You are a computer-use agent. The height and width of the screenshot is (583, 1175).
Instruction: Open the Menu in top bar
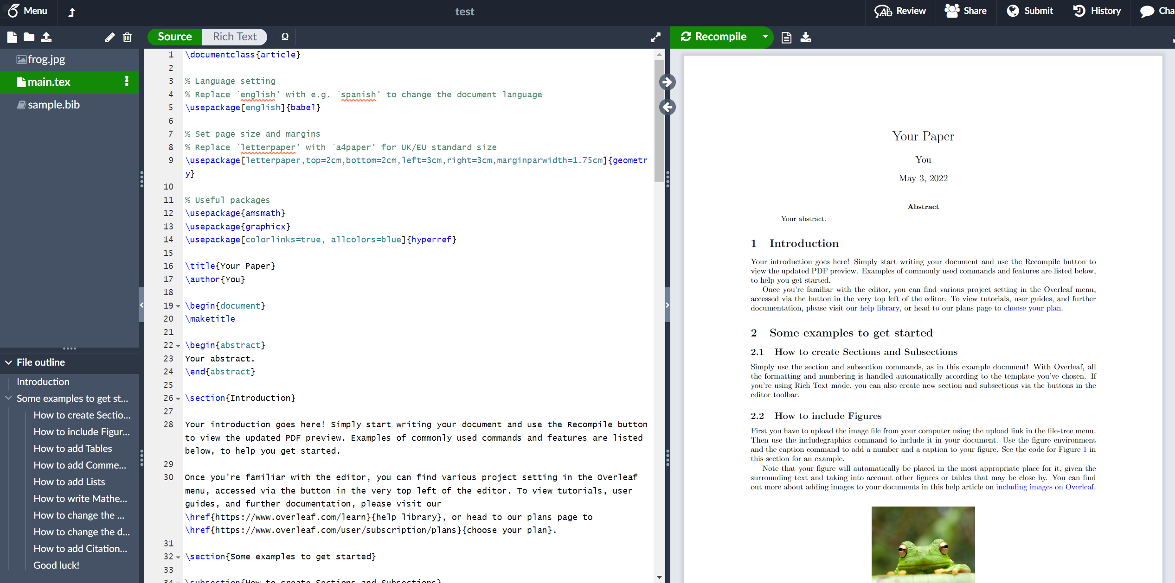click(28, 11)
